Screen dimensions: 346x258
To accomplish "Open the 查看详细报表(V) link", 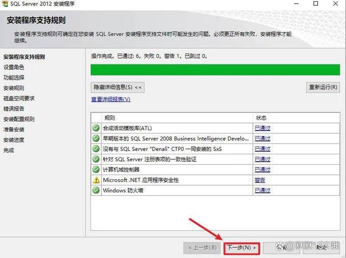I will (x=111, y=99).
